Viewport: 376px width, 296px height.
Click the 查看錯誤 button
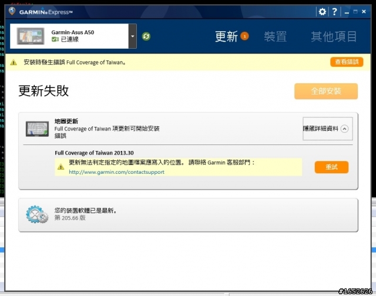coord(347,62)
